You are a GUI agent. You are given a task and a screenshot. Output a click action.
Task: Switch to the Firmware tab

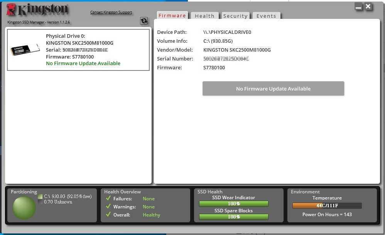[x=172, y=15]
